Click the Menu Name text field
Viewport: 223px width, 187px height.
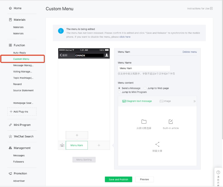144,68
